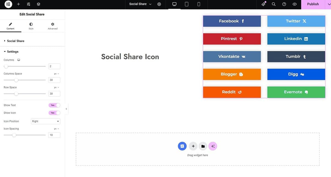Image resolution: width=331 pixels, height=177 pixels.
Task: Open the Social Share document dropdown
Action: [x=141, y=4]
